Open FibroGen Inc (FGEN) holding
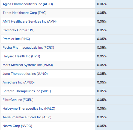 click(x=18, y=100)
